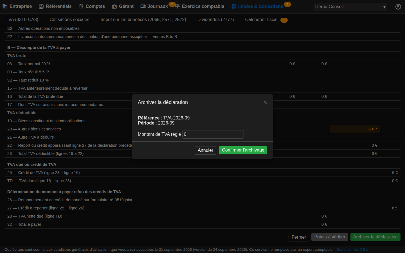Open the Démo Conseil company dropdown
The image size is (405, 253).
click(x=350, y=7)
